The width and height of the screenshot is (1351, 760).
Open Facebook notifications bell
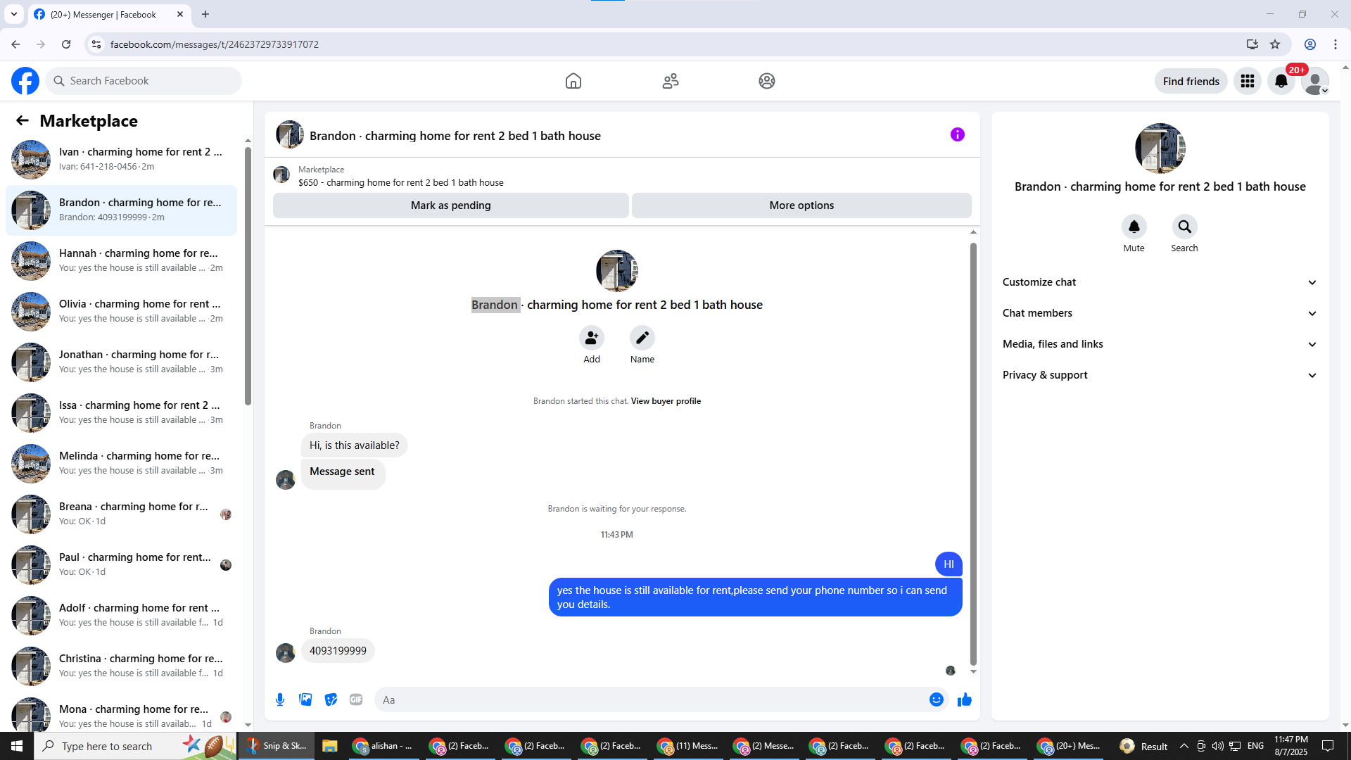(x=1281, y=81)
